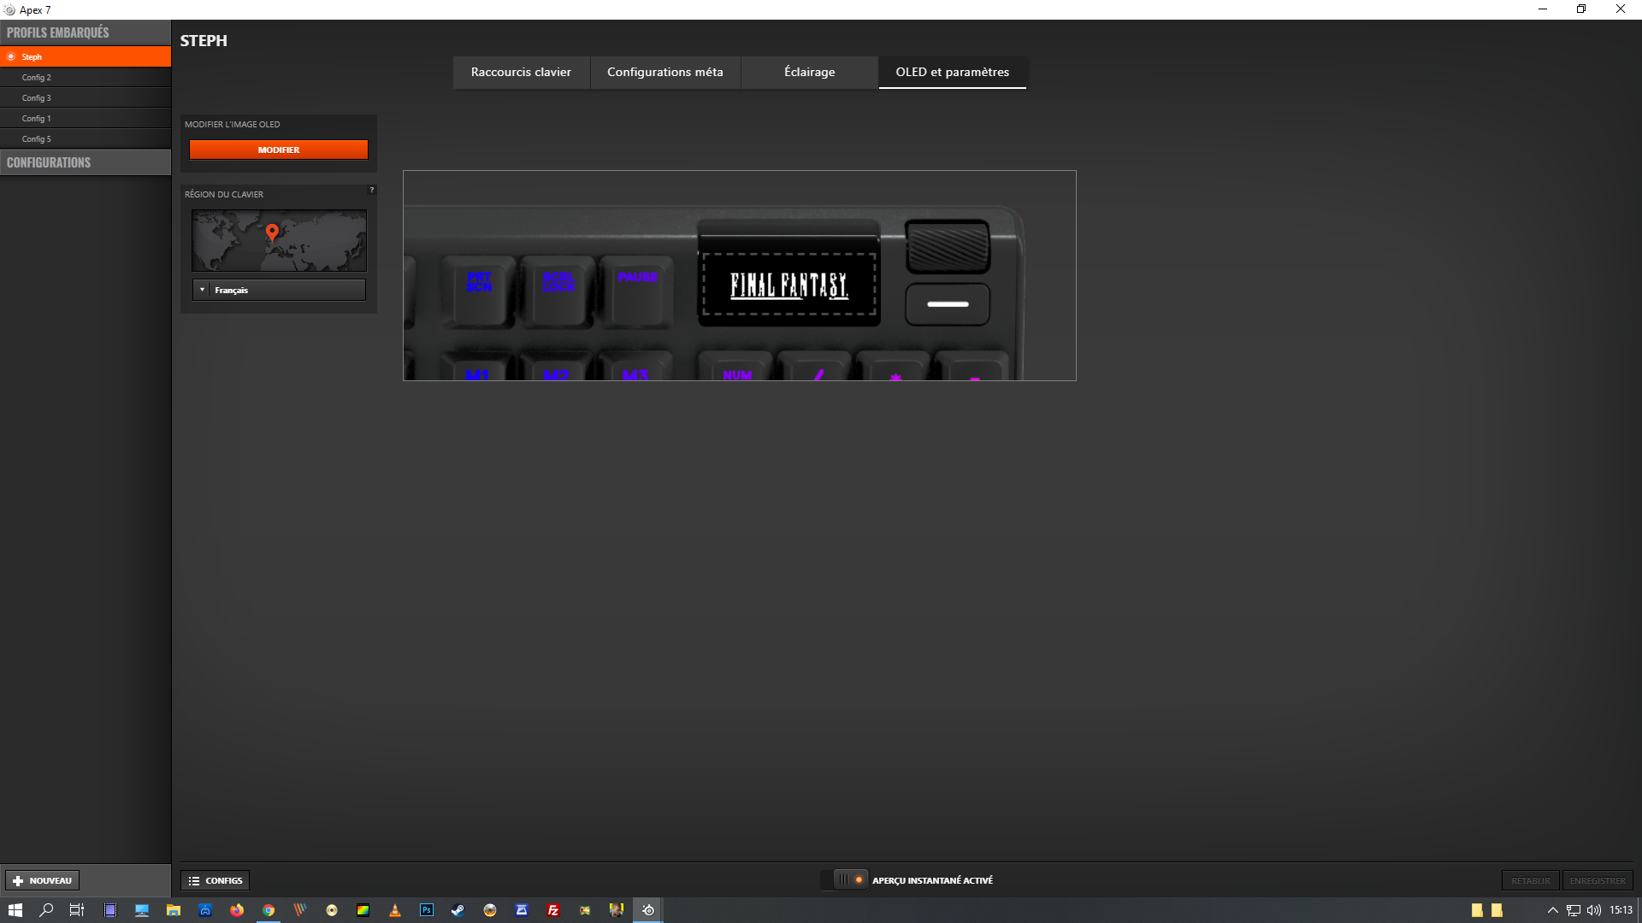Click the Enregistrer button
Viewport: 1642px width, 923px height.
coord(1598,880)
